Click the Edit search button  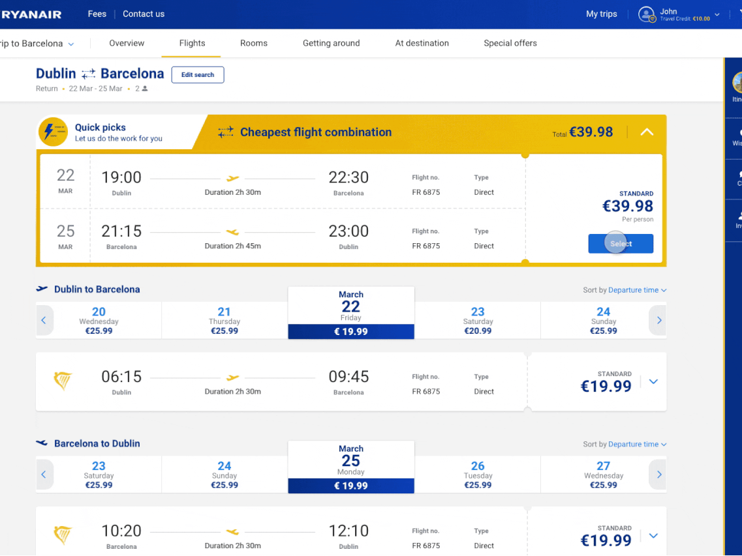[x=198, y=75]
